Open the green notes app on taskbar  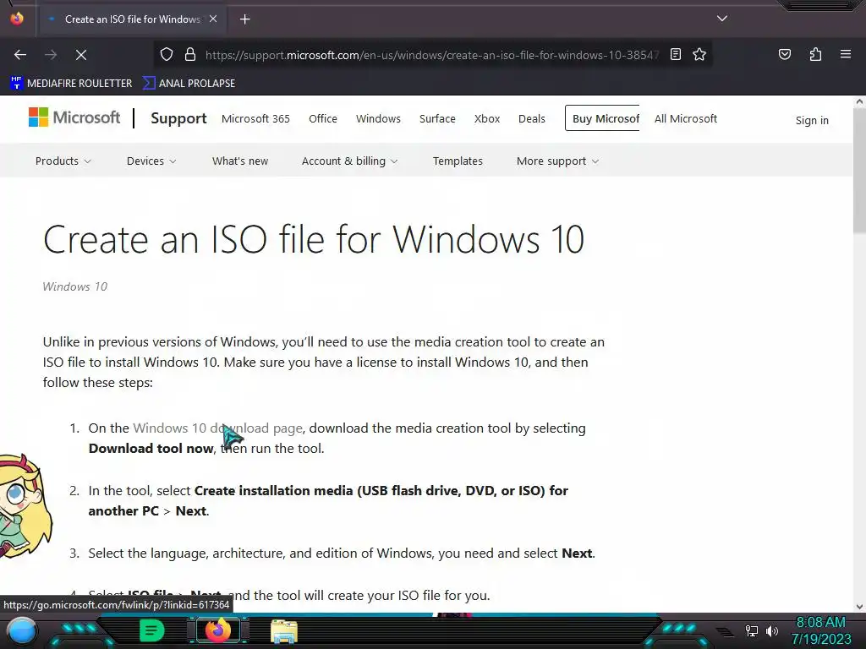click(152, 630)
